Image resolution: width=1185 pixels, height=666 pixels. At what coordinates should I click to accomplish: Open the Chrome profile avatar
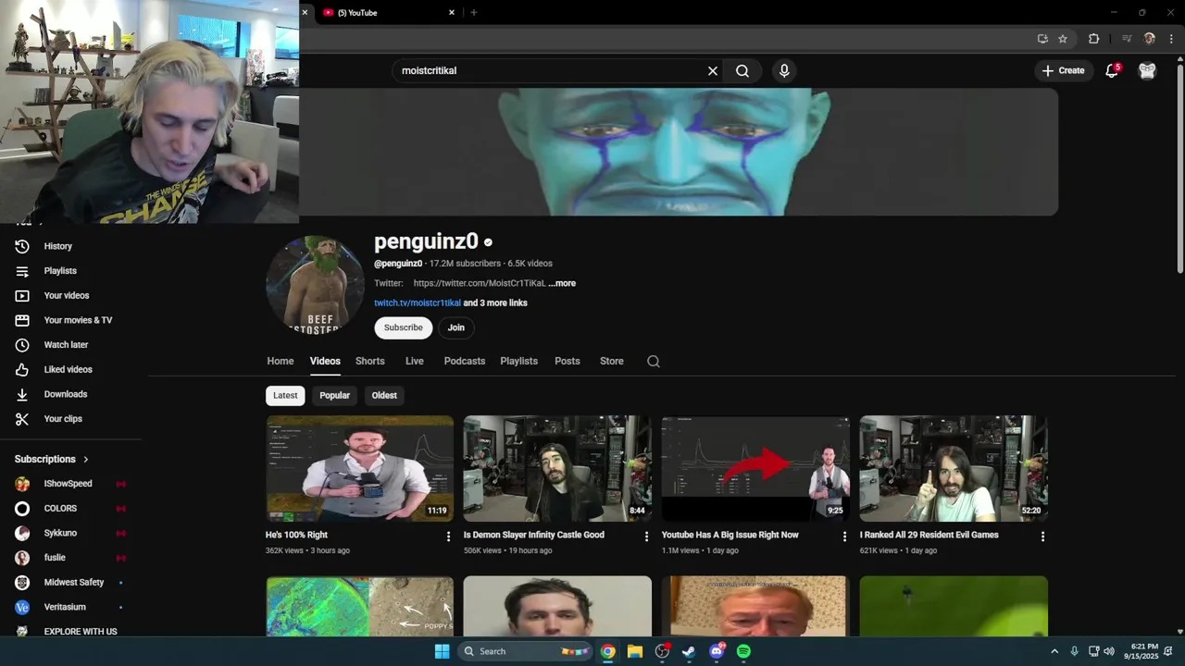1150,39
